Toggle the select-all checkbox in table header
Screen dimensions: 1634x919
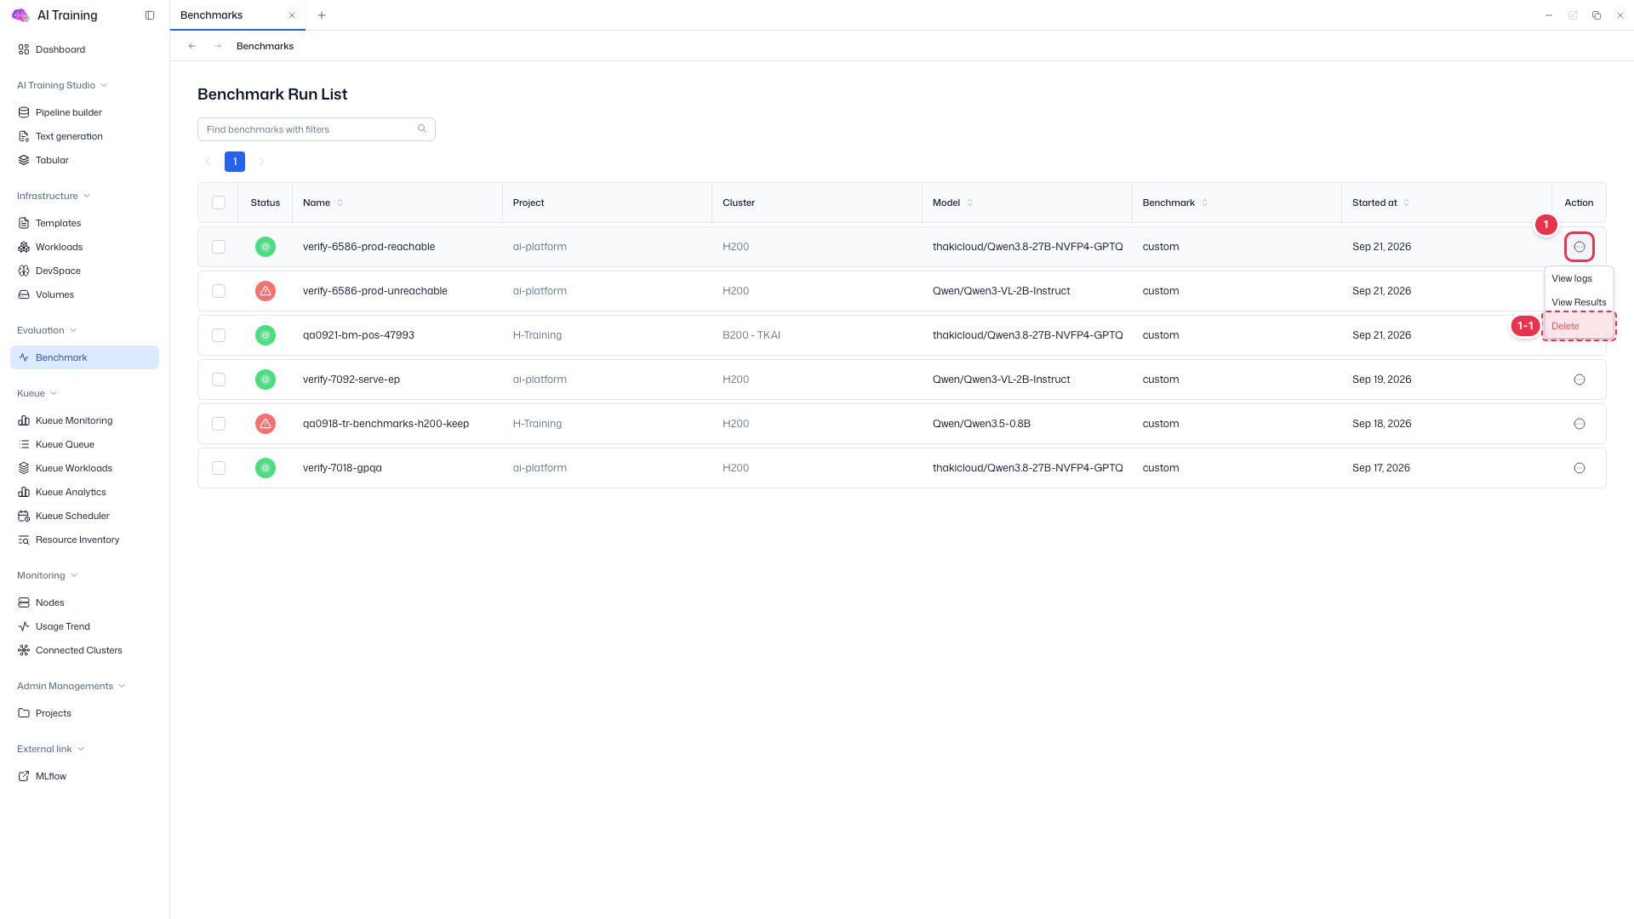pos(219,203)
